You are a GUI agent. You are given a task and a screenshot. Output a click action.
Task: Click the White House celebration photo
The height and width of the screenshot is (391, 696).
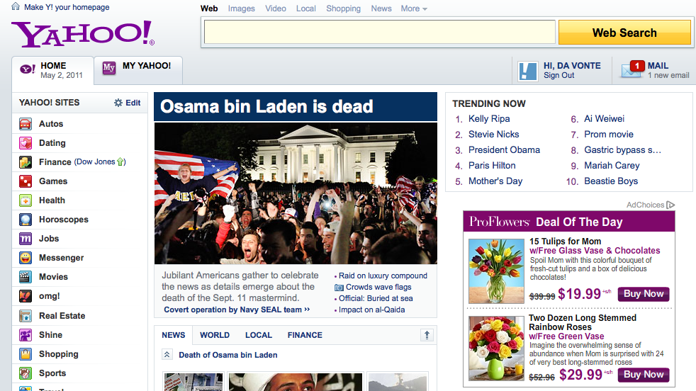[x=296, y=193]
